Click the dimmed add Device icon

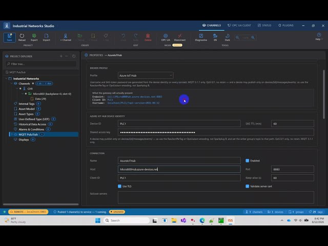pos(80,37)
